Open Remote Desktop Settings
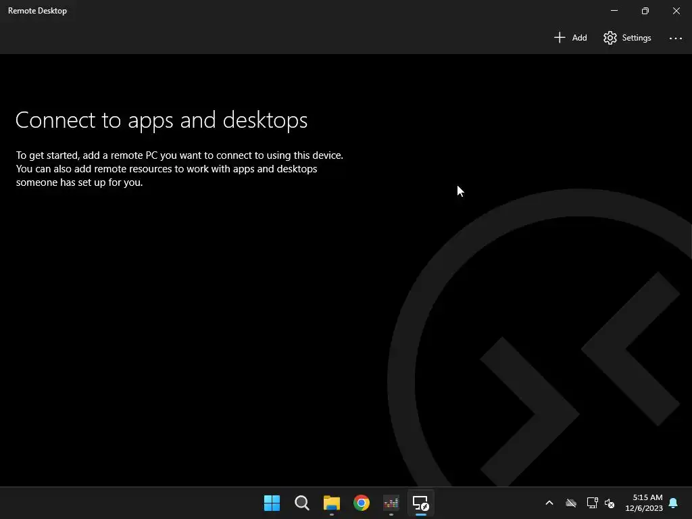This screenshot has width=692, height=519. 627,38
